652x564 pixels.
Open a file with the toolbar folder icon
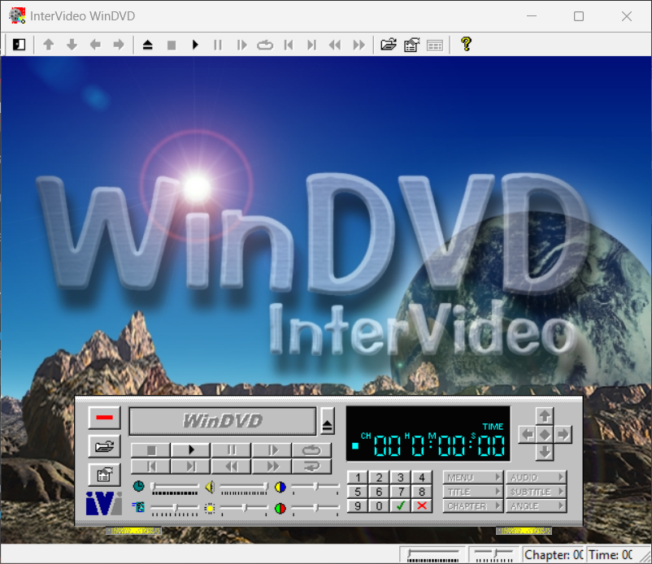click(x=389, y=45)
